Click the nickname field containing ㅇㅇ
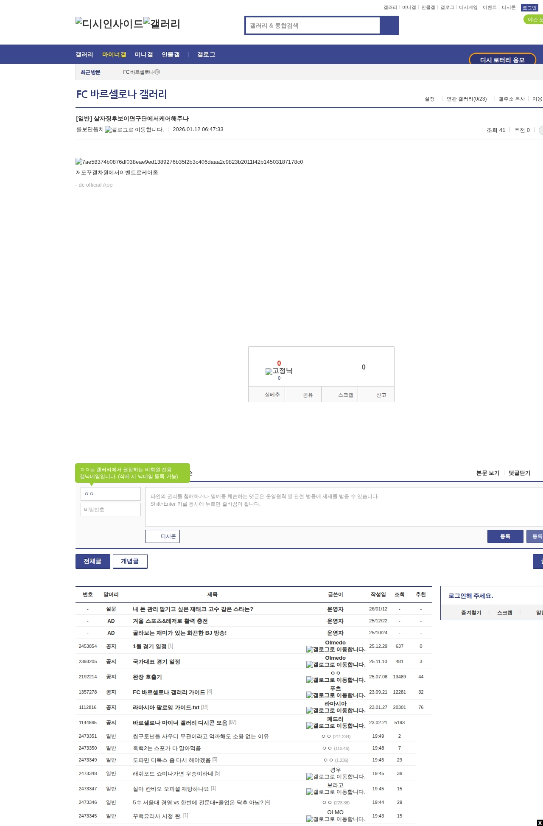Viewport: 543px width, 826px height. [111, 494]
